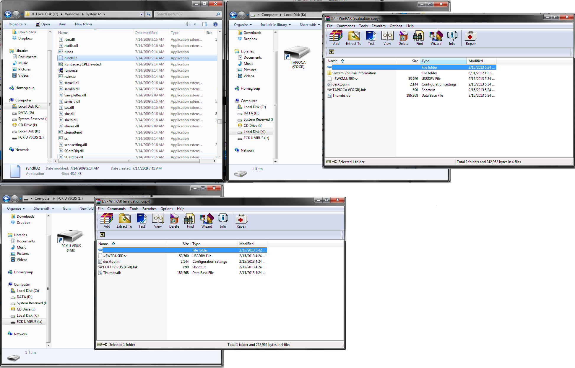Viewport: 575px width, 368px height.
Task: Open Share with dropdown in FCK U VIRUS window
Action: (x=44, y=208)
